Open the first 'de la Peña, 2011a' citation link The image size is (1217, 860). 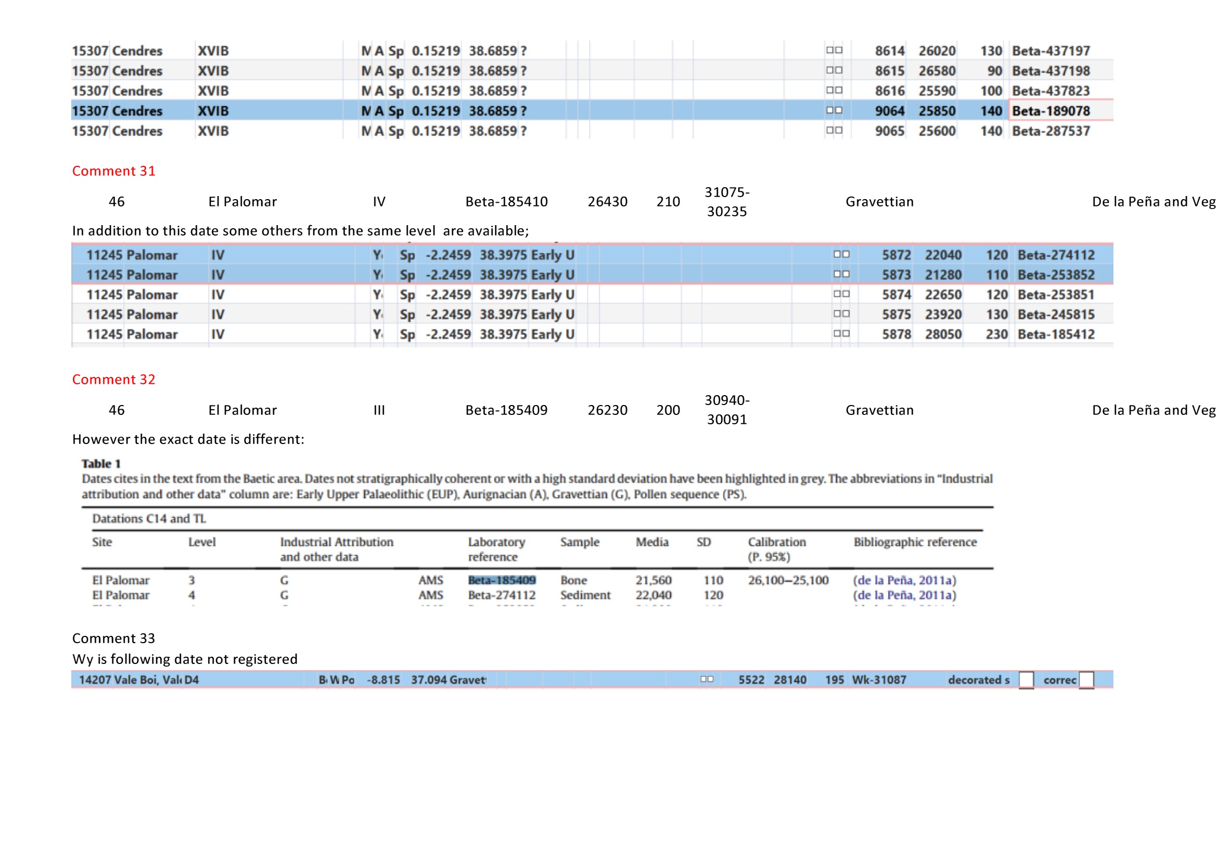click(x=904, y=580)
